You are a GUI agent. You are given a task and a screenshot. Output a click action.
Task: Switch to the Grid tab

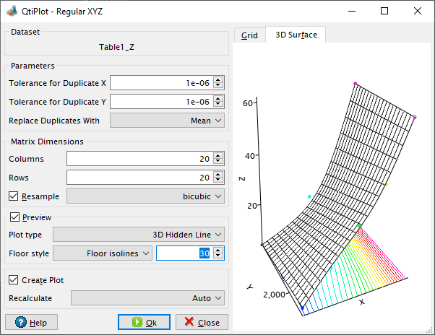[x=249, y=35]
